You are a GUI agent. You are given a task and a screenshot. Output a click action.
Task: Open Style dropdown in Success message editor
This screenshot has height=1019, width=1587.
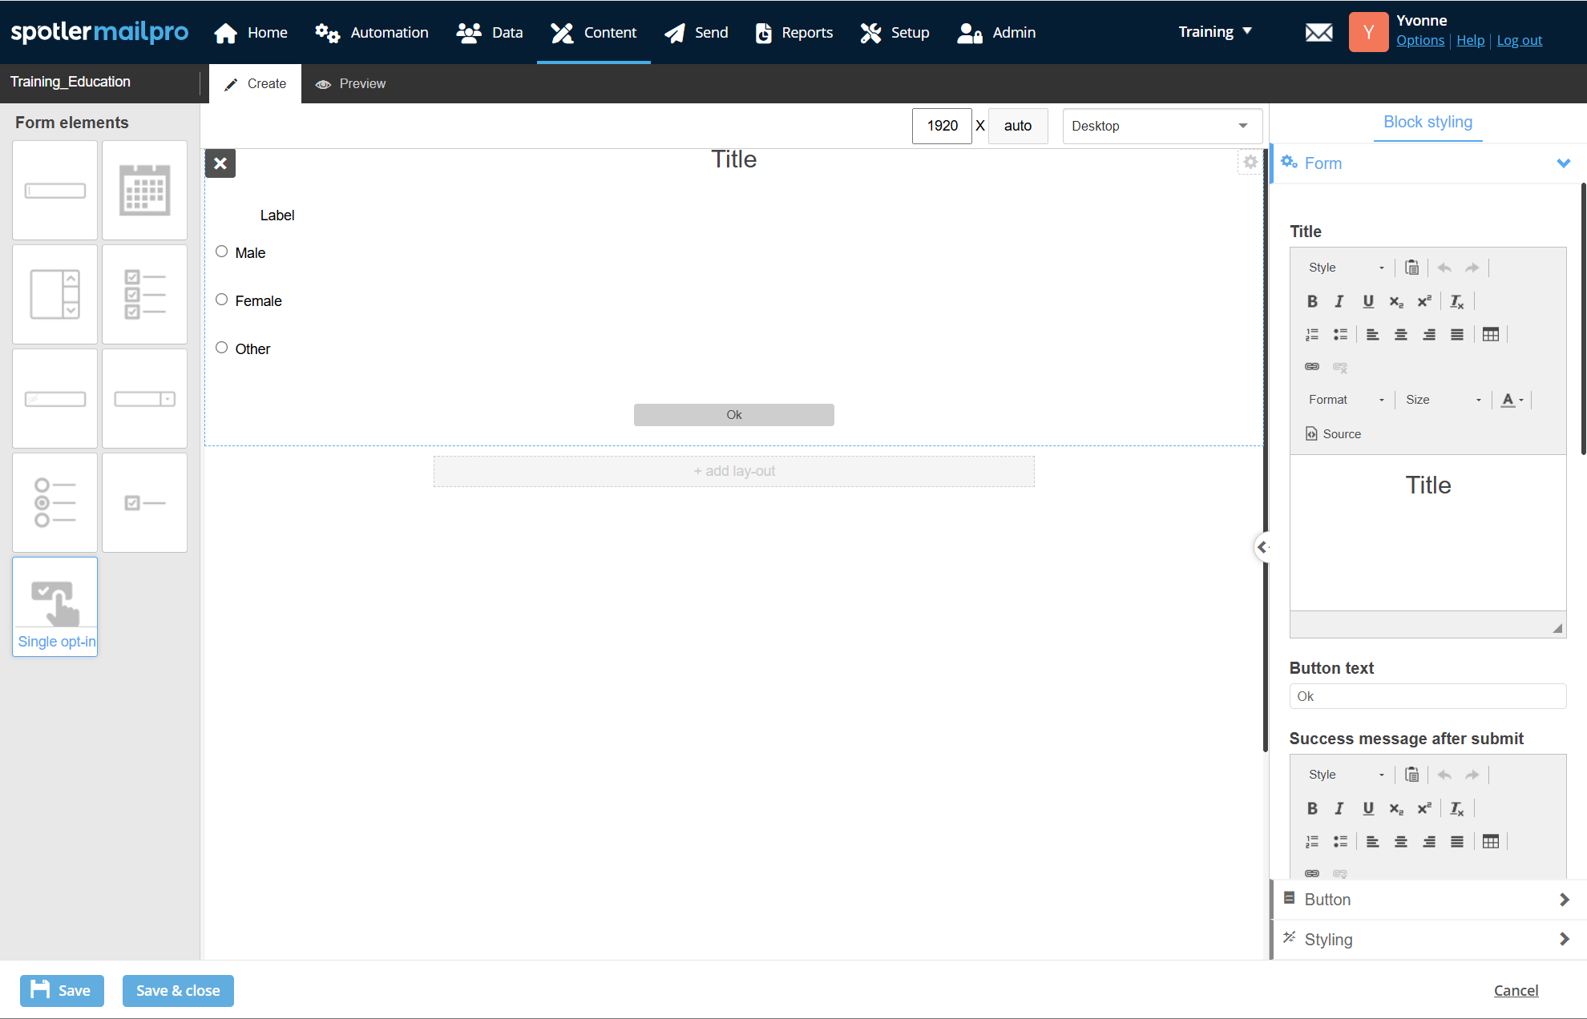coord(1347,775)
